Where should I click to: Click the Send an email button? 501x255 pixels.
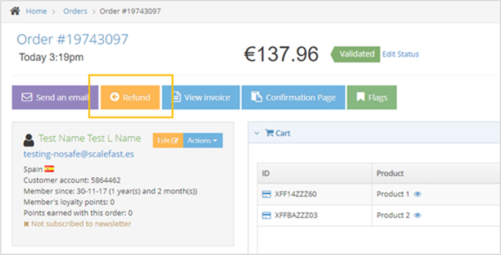pyautogui.click(x=55, y=97)
